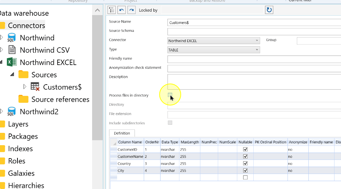Select the Hierarchies tree item

[26, 186]
